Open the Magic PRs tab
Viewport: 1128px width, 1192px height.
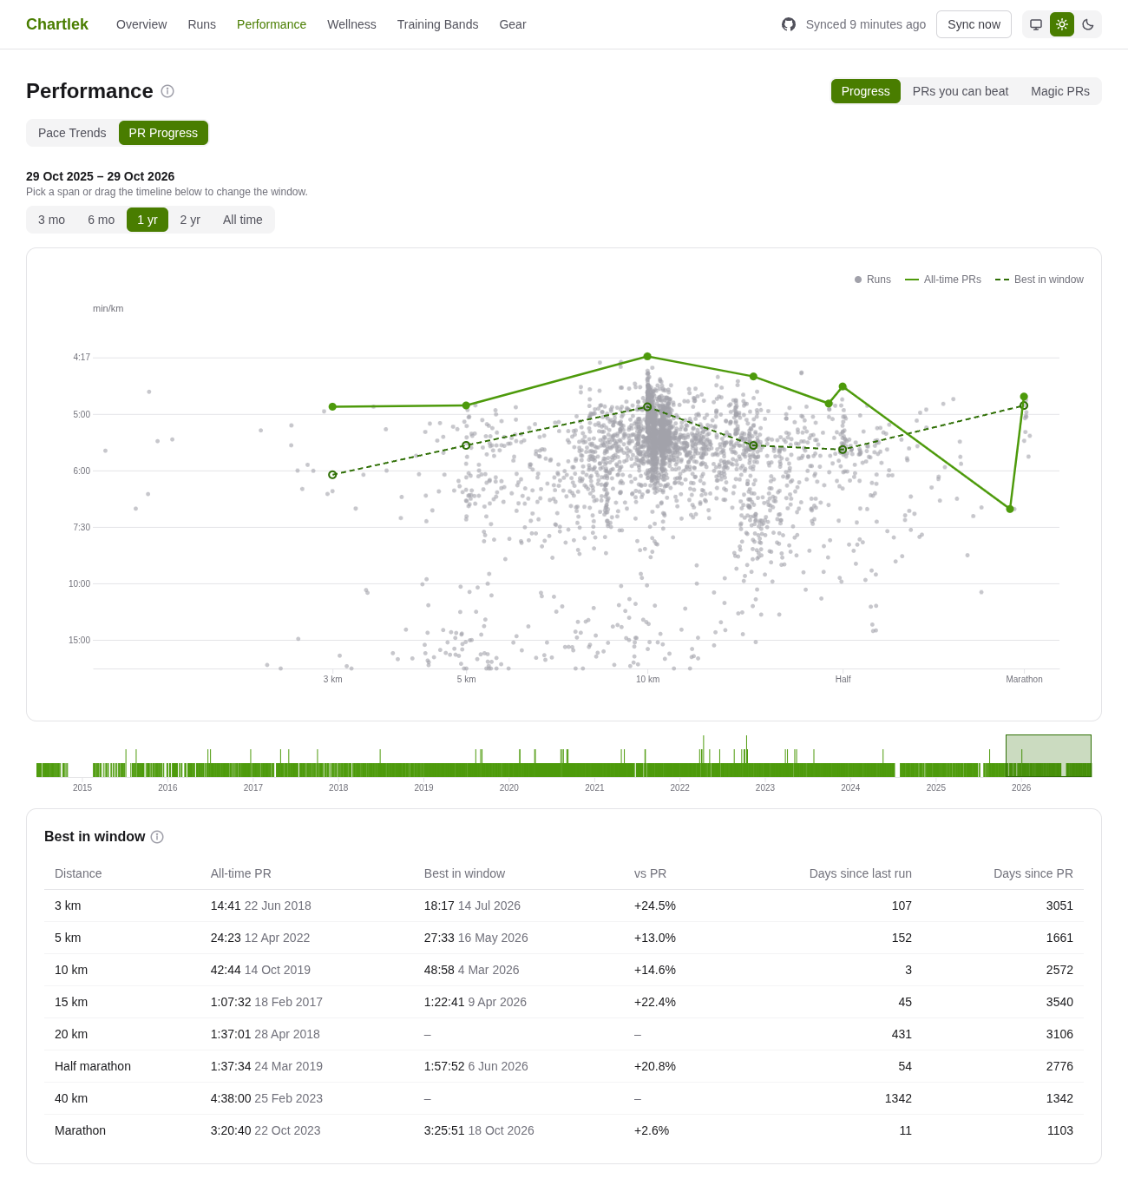pyautogui.click(x=1060, y=91)
